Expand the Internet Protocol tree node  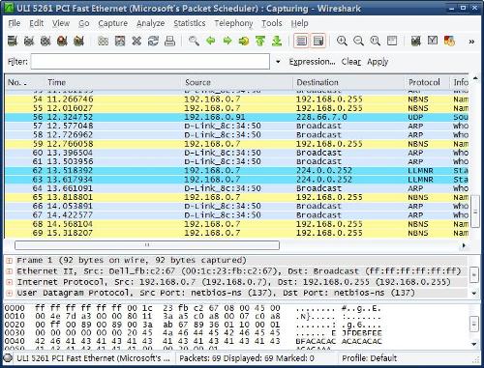[x=10, y=282]
